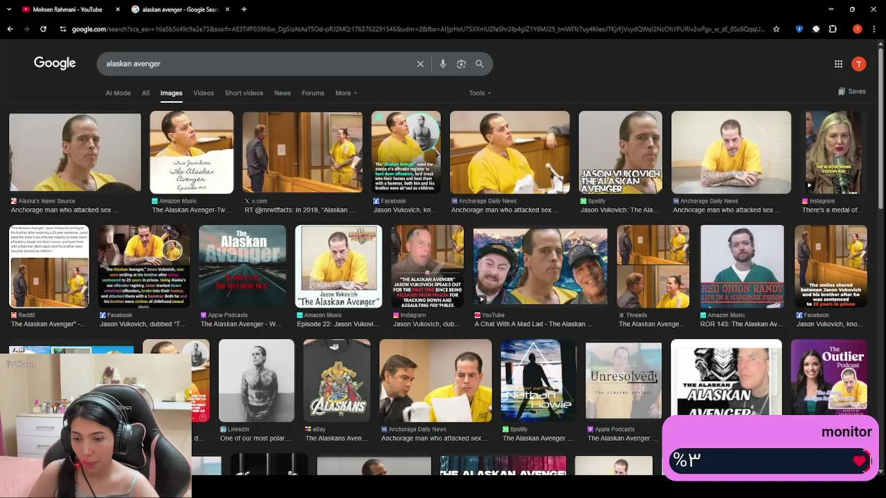Expand the More search categories dropdown
The image size is (886, 498).
click(346, 93)
